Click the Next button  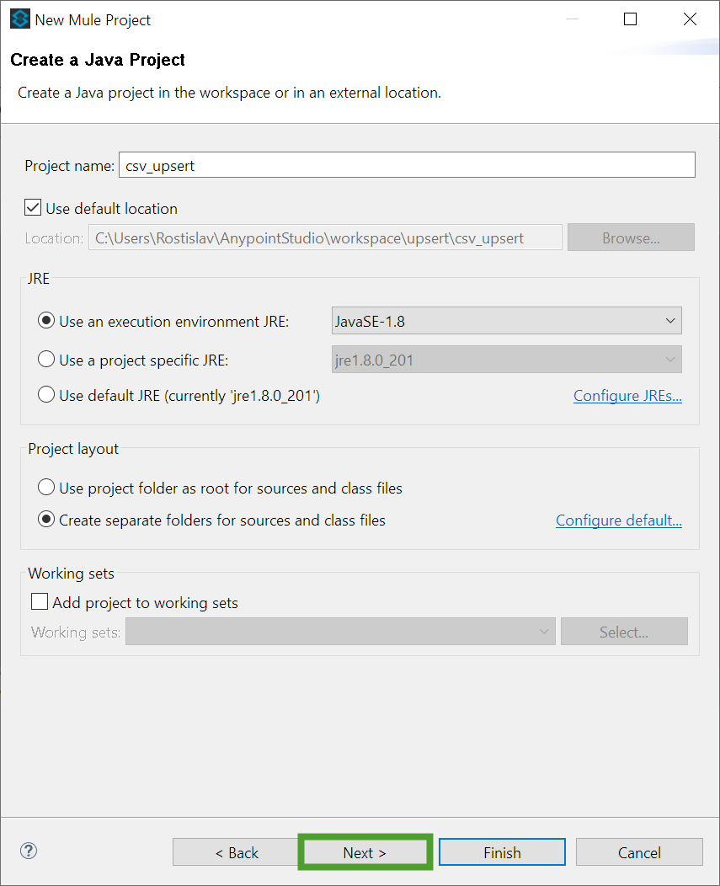365,852
